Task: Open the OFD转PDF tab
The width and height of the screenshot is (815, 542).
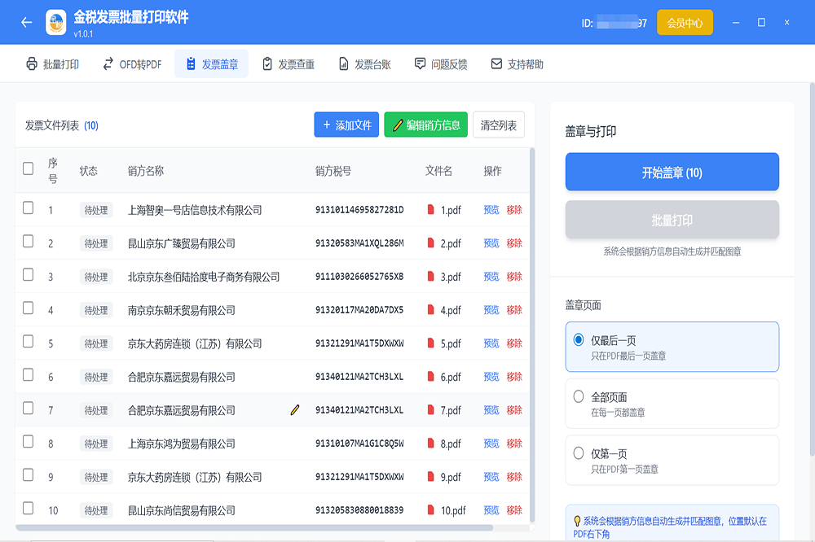Action: (132, 64)
